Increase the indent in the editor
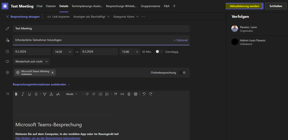Screen dimensions: 288x140 pyautogui.click(x=94, y=94)
